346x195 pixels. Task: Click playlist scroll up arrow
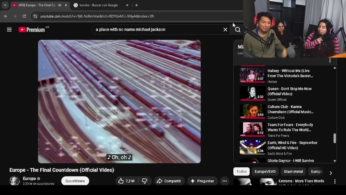[335, 68]
